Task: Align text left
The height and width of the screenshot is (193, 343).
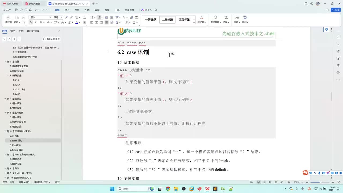Action: tap(92, 23)
